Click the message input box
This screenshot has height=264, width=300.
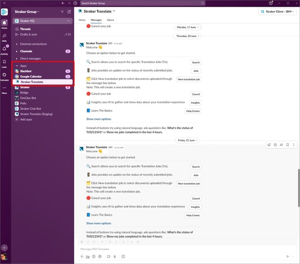(x=187, y=249)
